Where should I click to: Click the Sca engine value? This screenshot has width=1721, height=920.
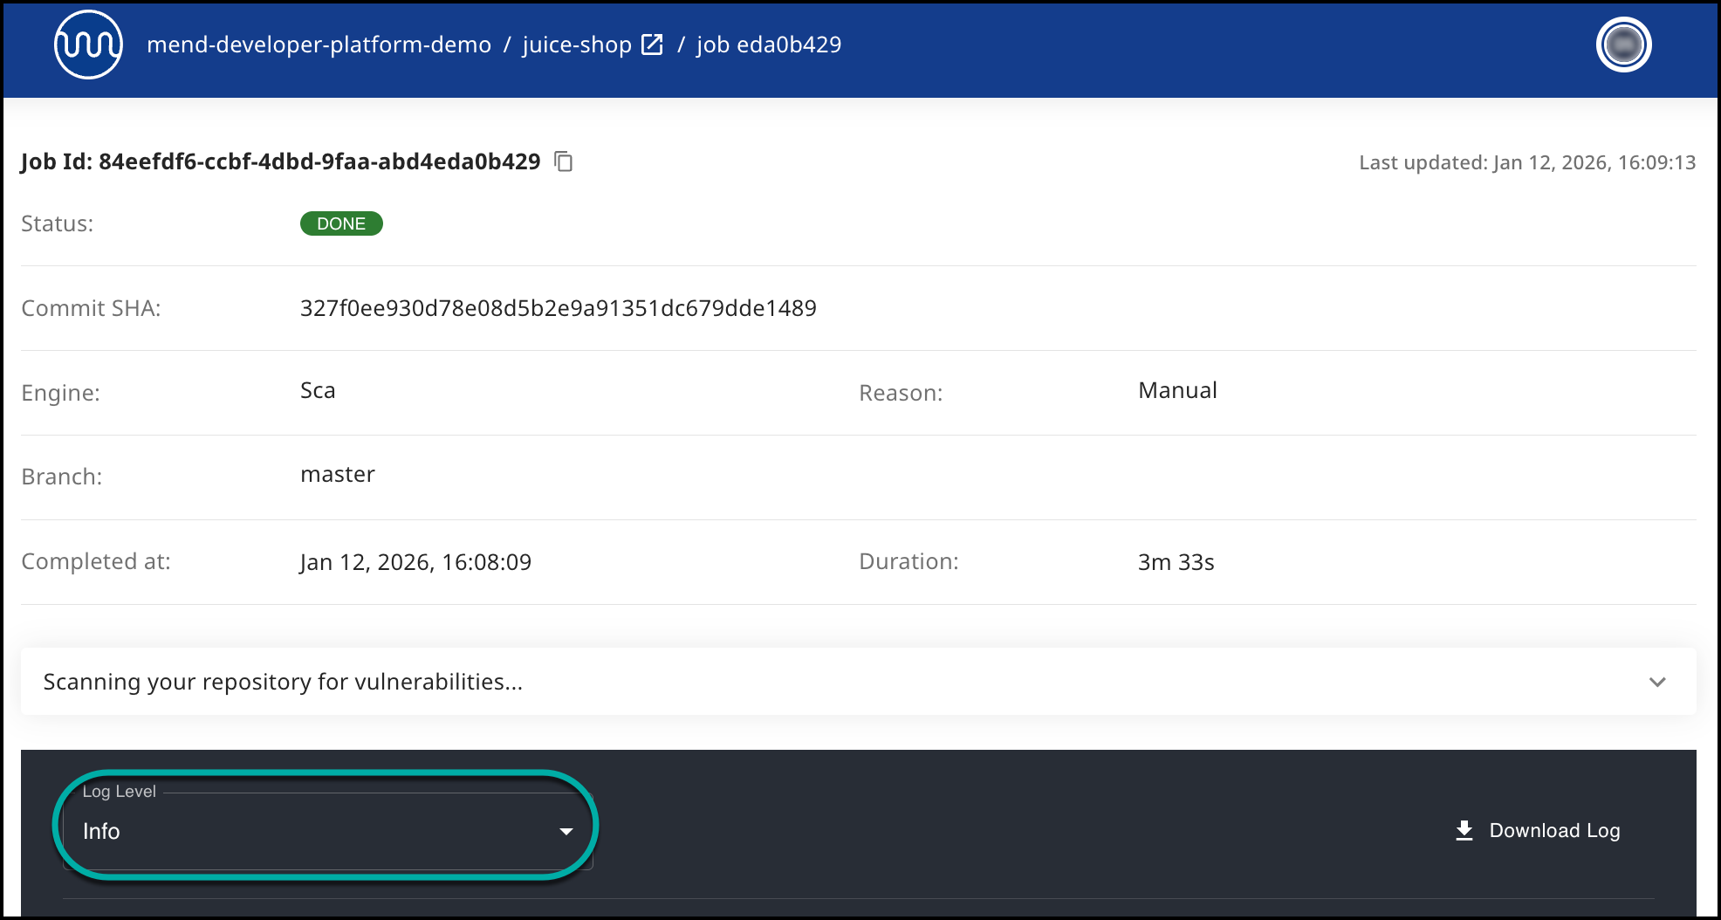[x=318, y=390]
